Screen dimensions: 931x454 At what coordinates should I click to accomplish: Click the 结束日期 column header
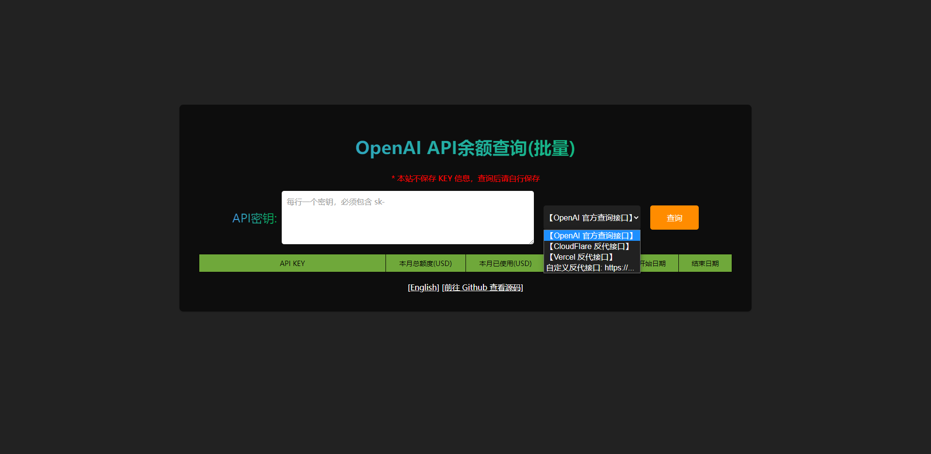pyautogui.click(x=705, y=263)
